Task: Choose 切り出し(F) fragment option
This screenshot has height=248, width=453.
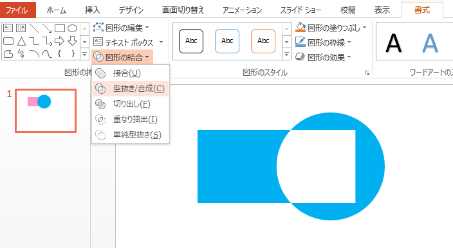Action: pyautogui.click(x=131, y=104)
